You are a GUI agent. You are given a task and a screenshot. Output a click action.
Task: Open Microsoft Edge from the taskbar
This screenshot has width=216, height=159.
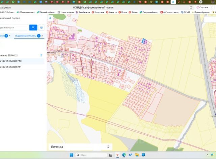(x=124, y=155)
